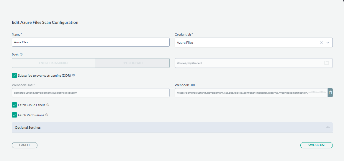344x161 pixels.
Task: Toggle the Fetch Cloud Labels checkbox
Action: tap(14, 105)
